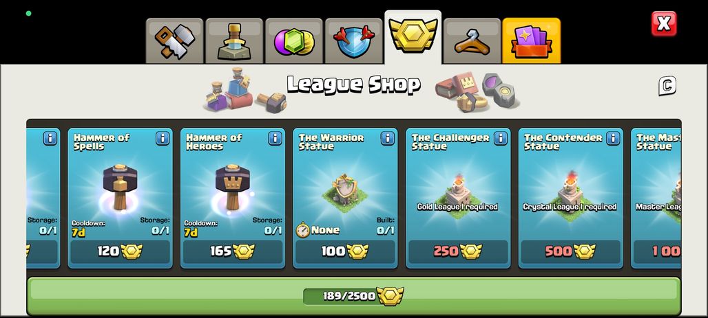Tap the 250 medal Challenger Statue price
Image resolution: width=708 pixels, height=318 pixels.
coord(458,251)
